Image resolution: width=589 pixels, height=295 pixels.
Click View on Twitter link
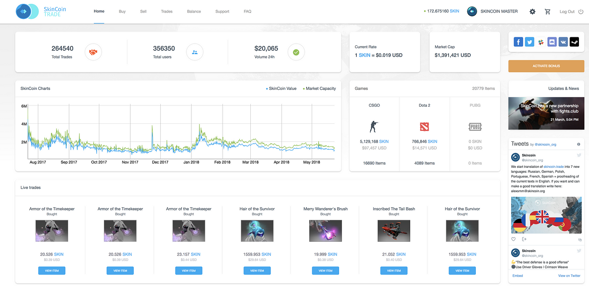point(569,276)
